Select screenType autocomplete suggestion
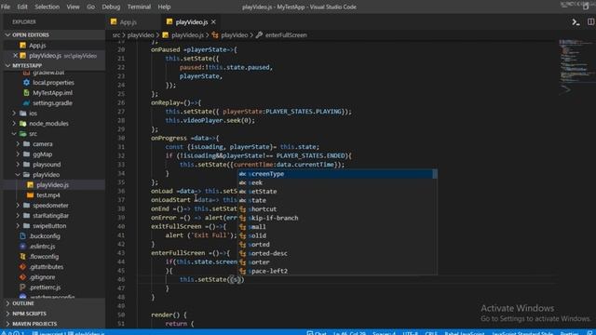 pos(337,174)
